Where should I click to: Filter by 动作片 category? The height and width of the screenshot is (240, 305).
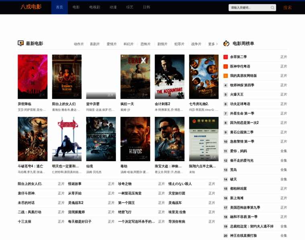[x=79, y=44]
